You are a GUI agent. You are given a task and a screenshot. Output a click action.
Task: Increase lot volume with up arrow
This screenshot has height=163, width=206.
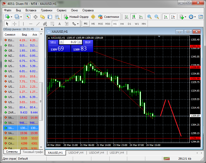[x=80, y=42]
